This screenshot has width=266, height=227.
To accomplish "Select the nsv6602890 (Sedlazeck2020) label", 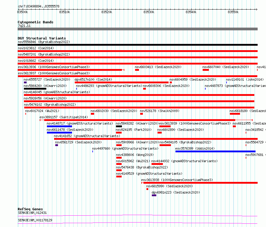I will coord(181,130).
